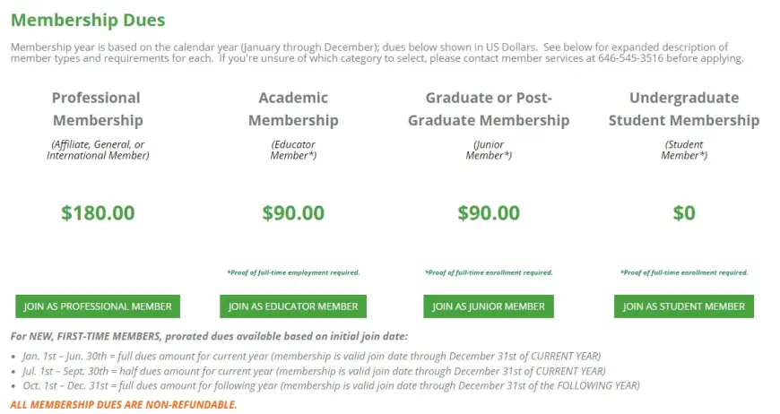
Task: Click Join as Educator Member button
Action: pos(293,306)
